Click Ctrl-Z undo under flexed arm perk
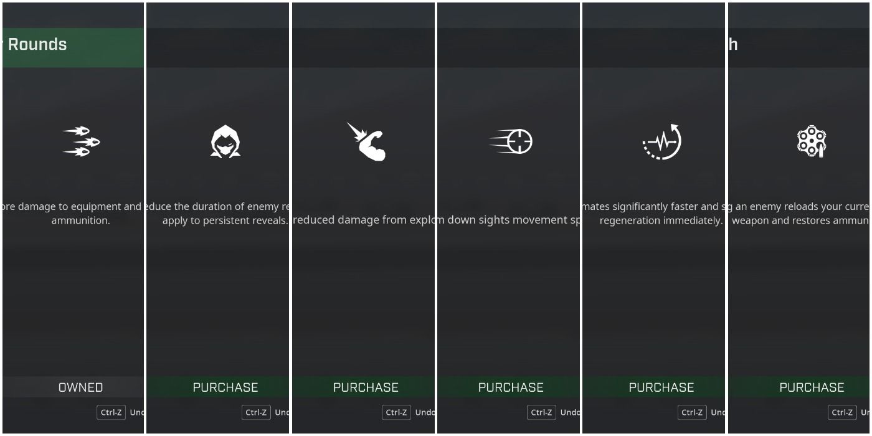This screenshot has height=436, width=872. click(396, 412)
